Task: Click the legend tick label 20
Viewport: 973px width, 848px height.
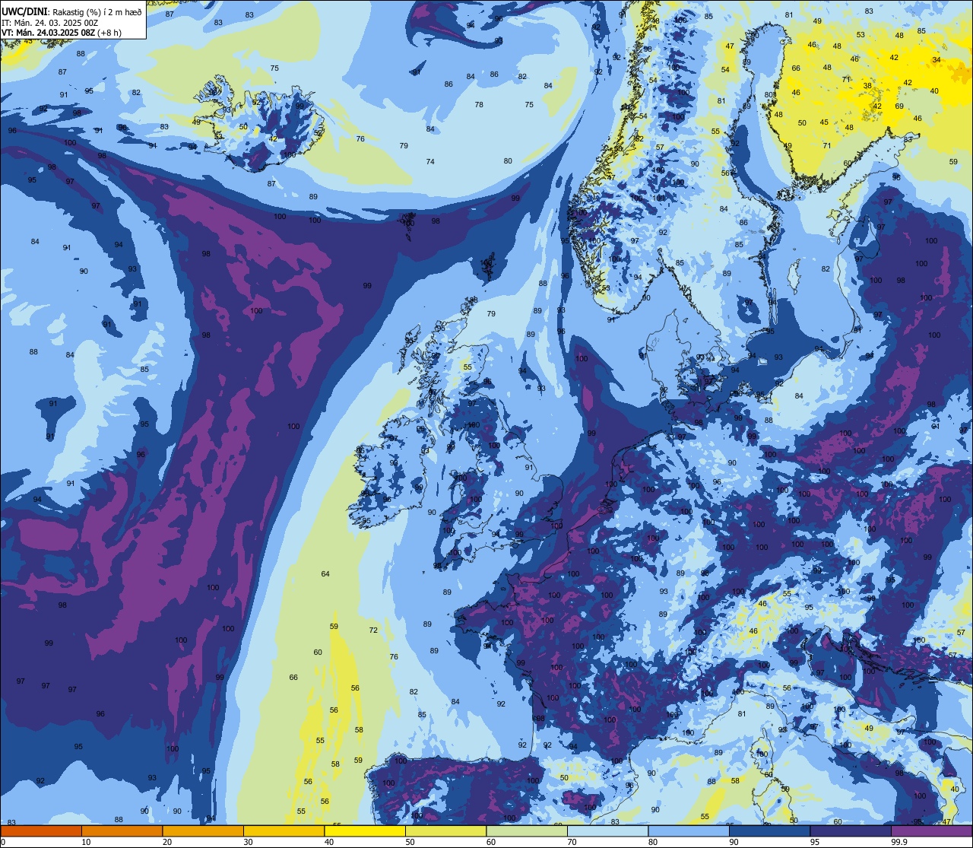Action: pos(167,842)
